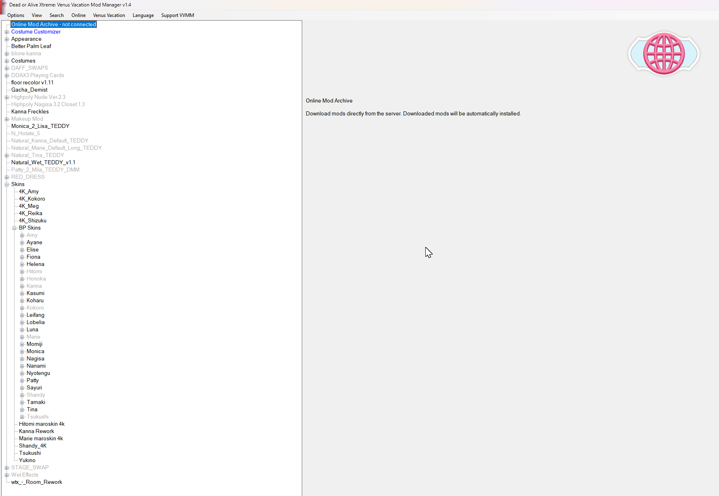Expand the Appearance node
Screen dimensions: 719x496
click(x=6, y=39)
